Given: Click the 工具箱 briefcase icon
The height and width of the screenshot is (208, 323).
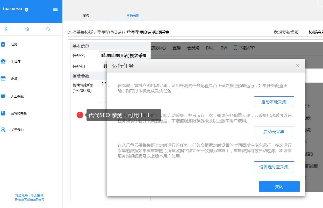Looking at the screenshot, I should pyautogui.click(x=3, y=61).
